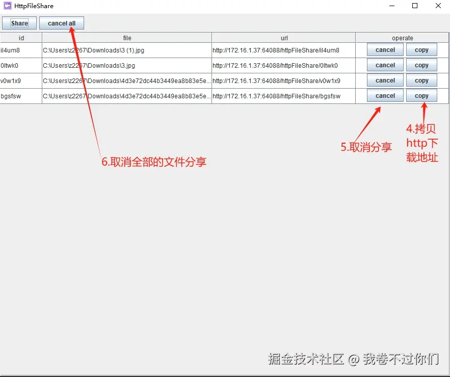Click the file path cell for id bgsfsw
Viewport: 450px width, 377px height.
(x=126, y=95)
